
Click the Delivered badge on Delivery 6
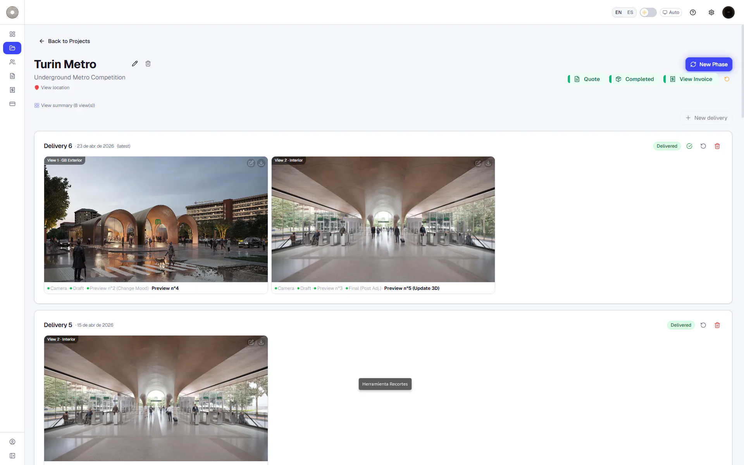[x=667, y=146]
